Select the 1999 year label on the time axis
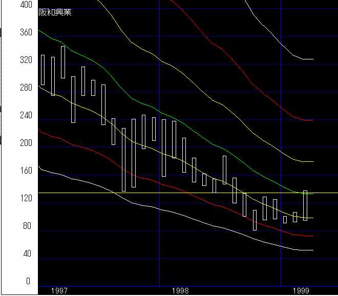This screenshot has width=338, height=296. (x=301, y=290)
